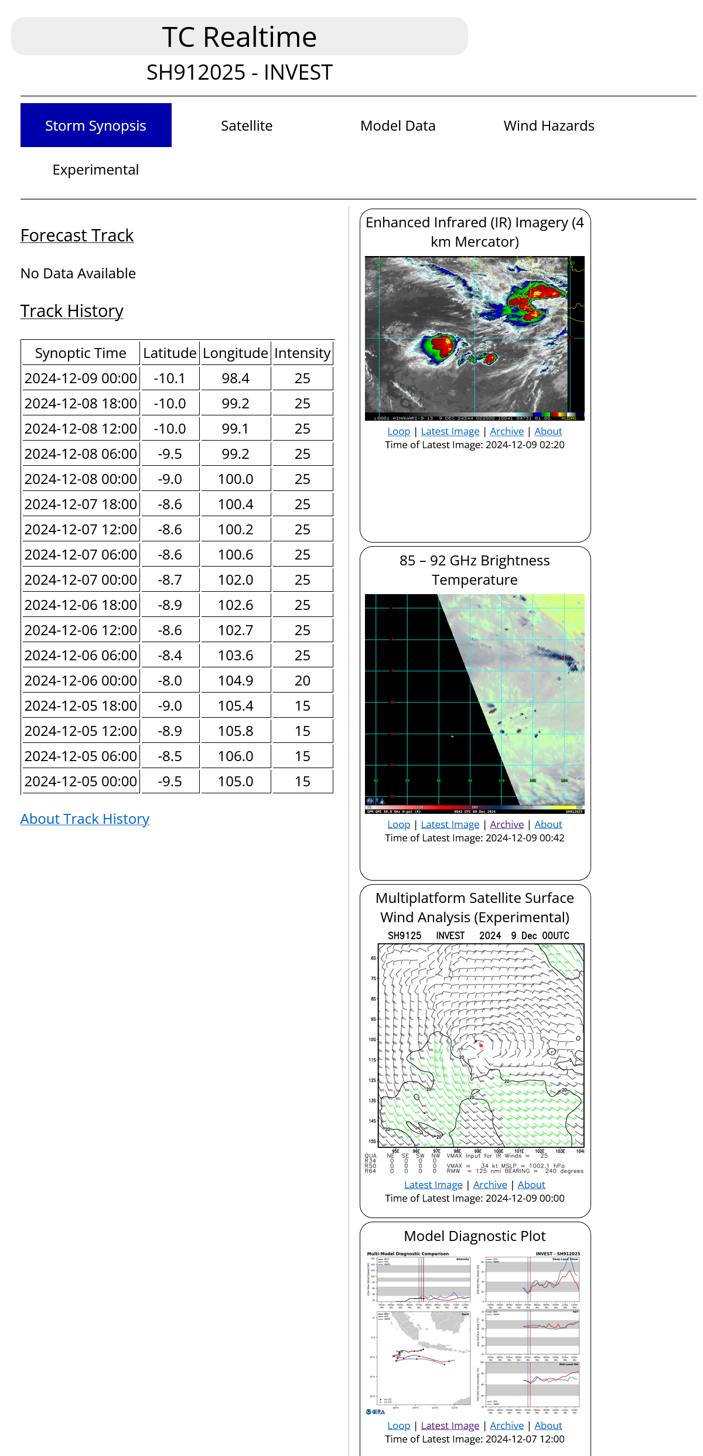This screenshot has height=1456, width=703.
Task: Click the 2024-12-06 18:00 time cell
Action: coord(81,605)
